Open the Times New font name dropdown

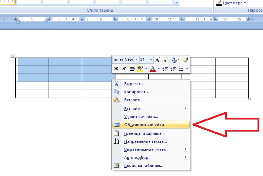click(x=136, y=59)
